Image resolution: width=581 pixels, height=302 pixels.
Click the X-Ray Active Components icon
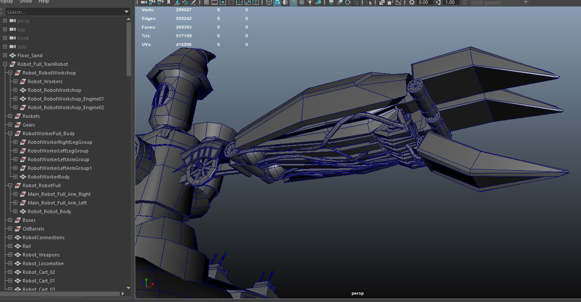point(390,2)
